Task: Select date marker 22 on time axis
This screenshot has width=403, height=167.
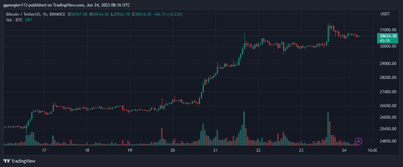Action: pyautogui.click(x=258, y=150)
